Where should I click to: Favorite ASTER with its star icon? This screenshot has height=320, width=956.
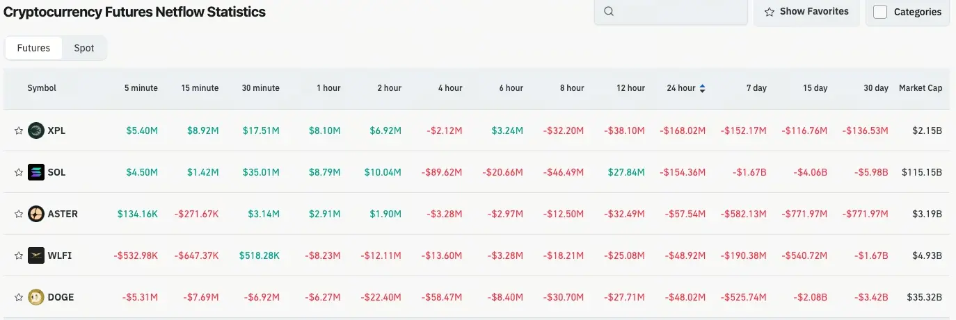pyautogui.click(x=19, y=214)
